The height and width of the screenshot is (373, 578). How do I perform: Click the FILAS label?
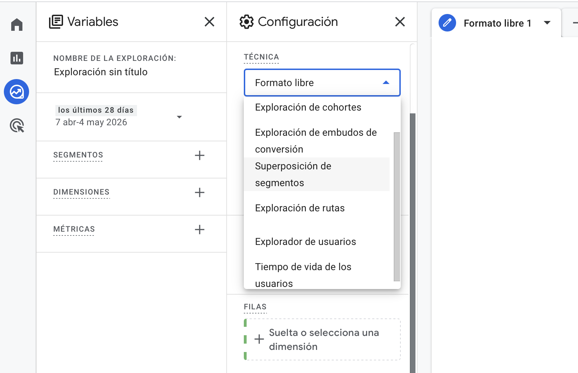[255, 307]
